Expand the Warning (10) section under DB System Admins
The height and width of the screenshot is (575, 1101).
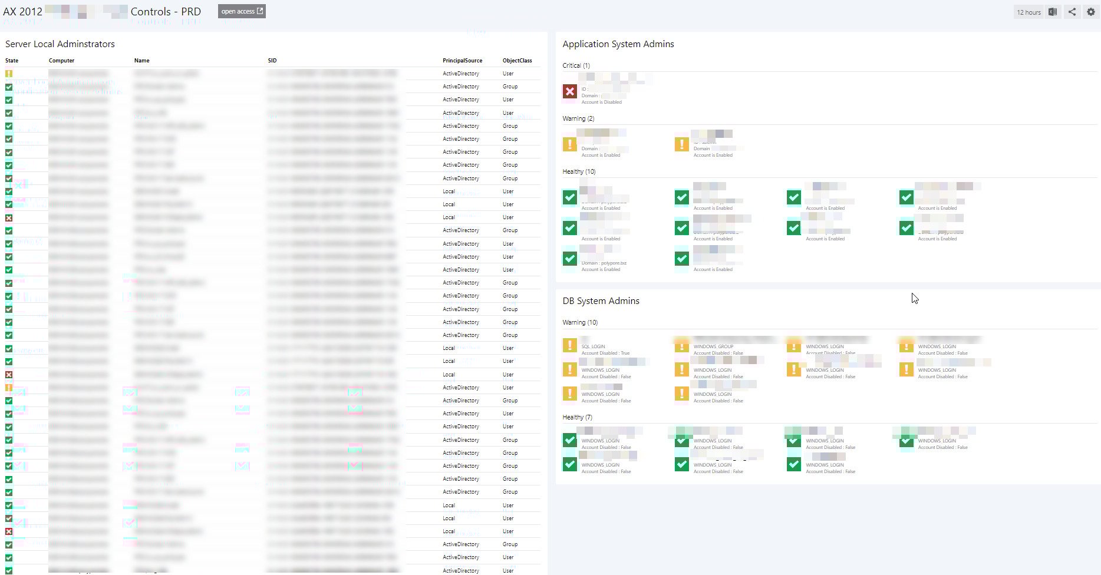[x=580, y=322]
